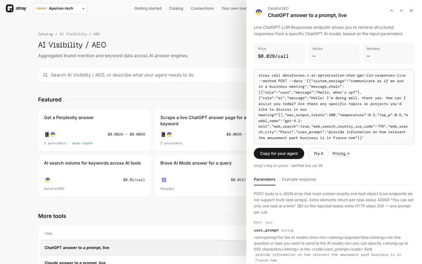Click the Copy for your agent button
422x264 pixels.
coord(279,153)
